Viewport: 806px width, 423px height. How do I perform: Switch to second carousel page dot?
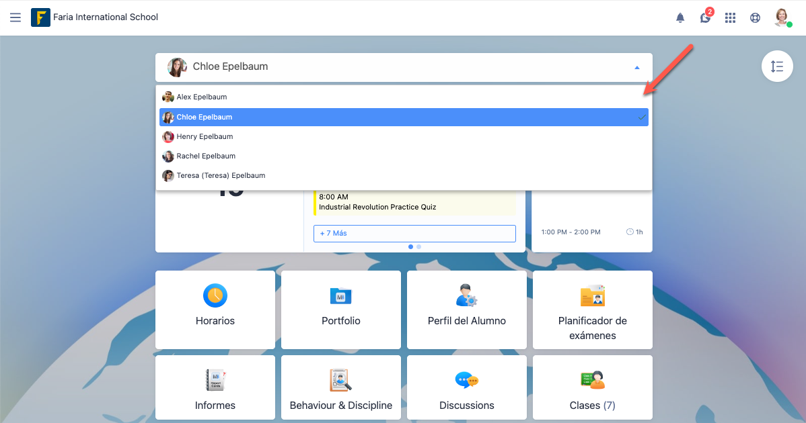[x=419, y=247]
